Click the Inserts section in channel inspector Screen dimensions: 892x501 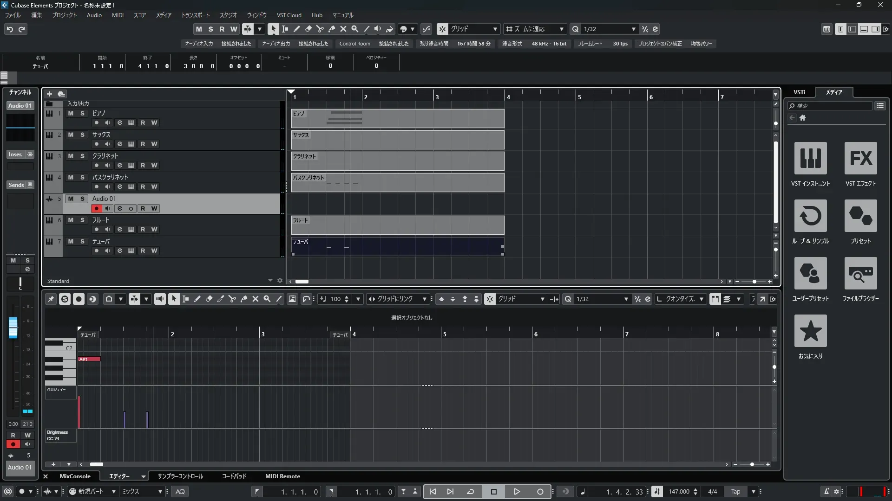[16, 154]
